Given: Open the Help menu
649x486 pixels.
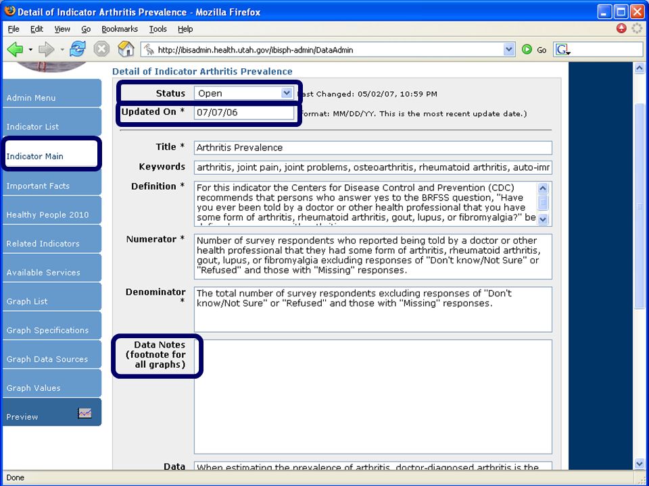Looking at the screenshot, I should click(x=185, y=29).
